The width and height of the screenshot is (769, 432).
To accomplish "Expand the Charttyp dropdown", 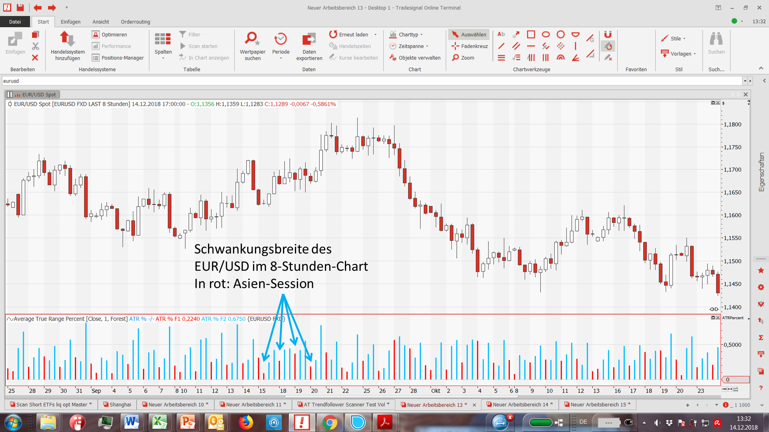I will 408,35.
